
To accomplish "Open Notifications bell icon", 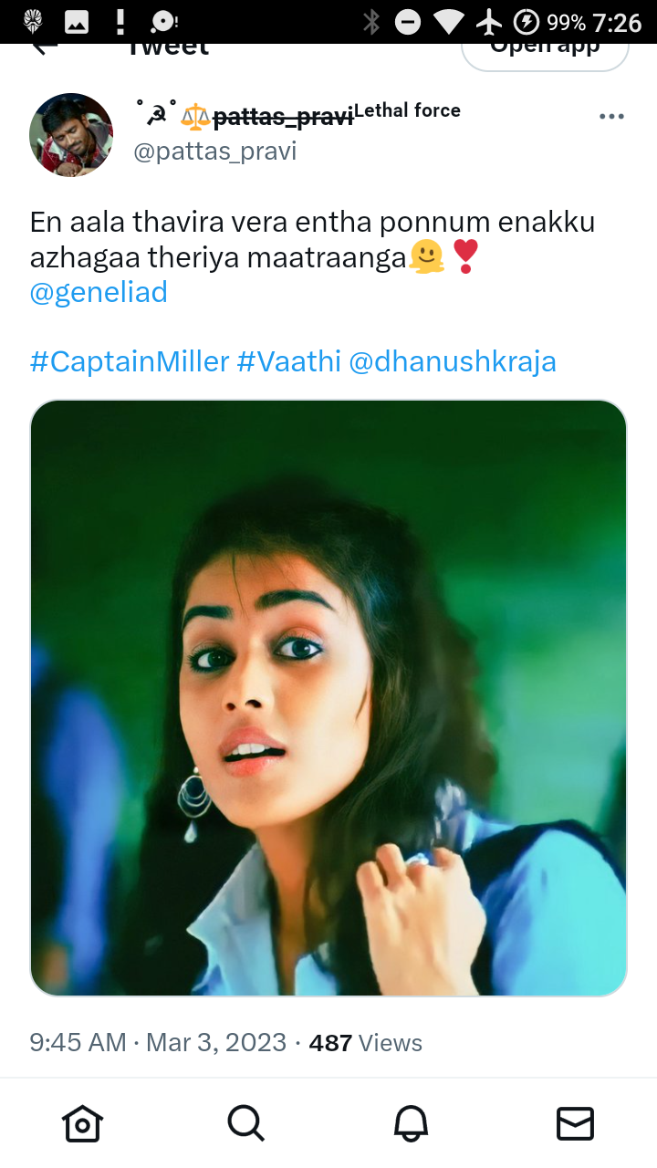I will point(411,1122).
